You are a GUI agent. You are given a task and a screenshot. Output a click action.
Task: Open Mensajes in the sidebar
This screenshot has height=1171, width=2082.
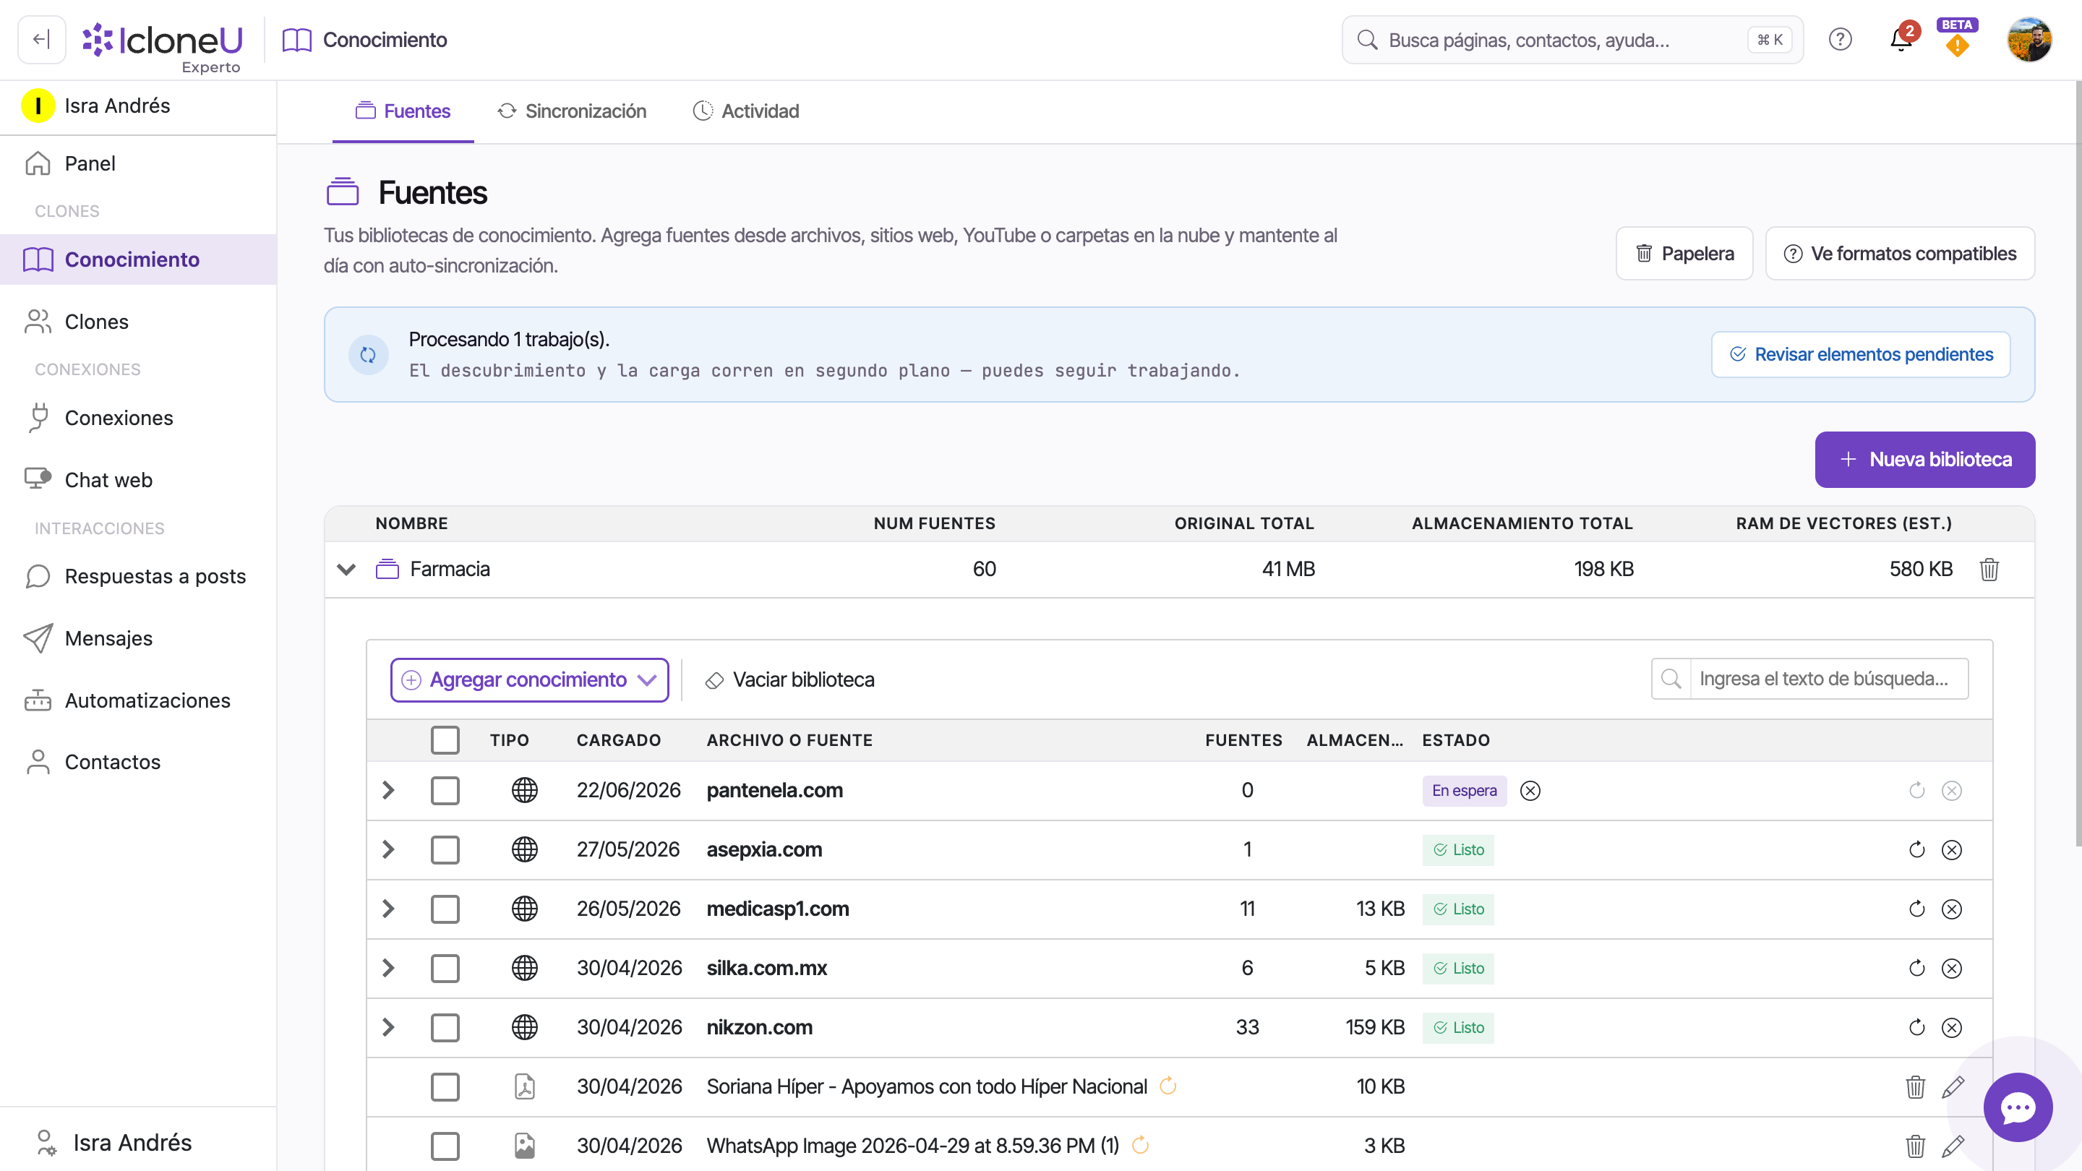pos(138,638)
